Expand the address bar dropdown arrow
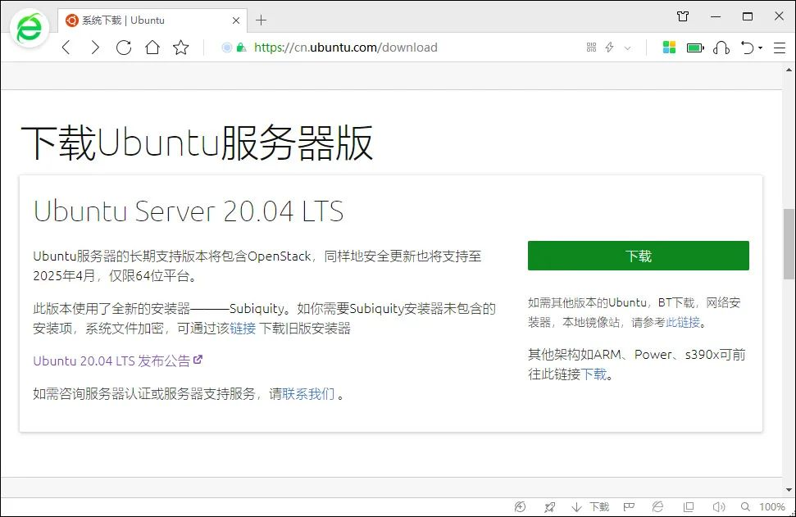This screenshot has width=796, height=517. point(627,48)
